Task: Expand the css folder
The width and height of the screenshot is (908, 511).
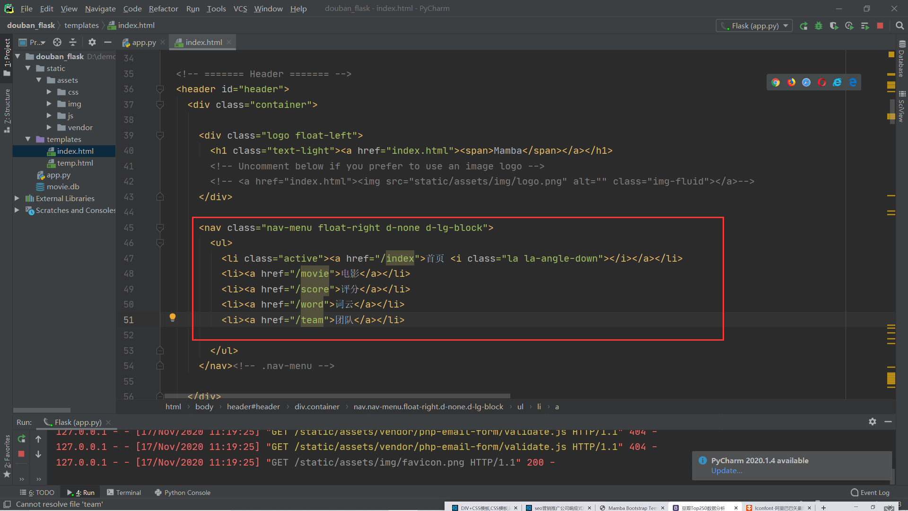Action: click(49, 92)
